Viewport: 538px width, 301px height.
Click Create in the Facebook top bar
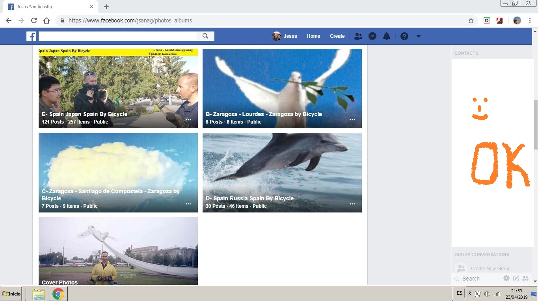click(x=337, y=36)
